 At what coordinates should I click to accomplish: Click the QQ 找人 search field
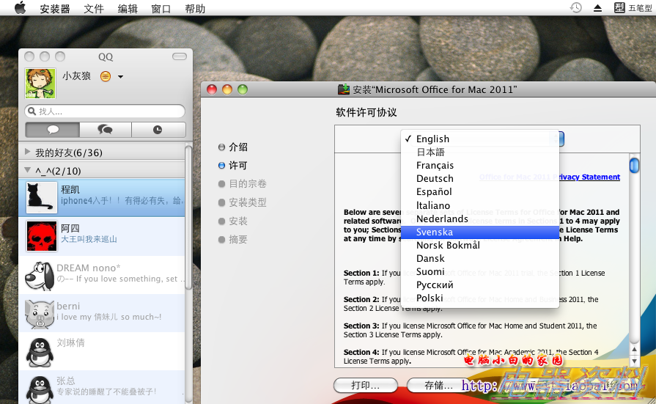pos(106,111)
